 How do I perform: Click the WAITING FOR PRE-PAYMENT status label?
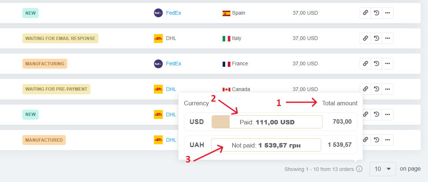click(56, 89)
